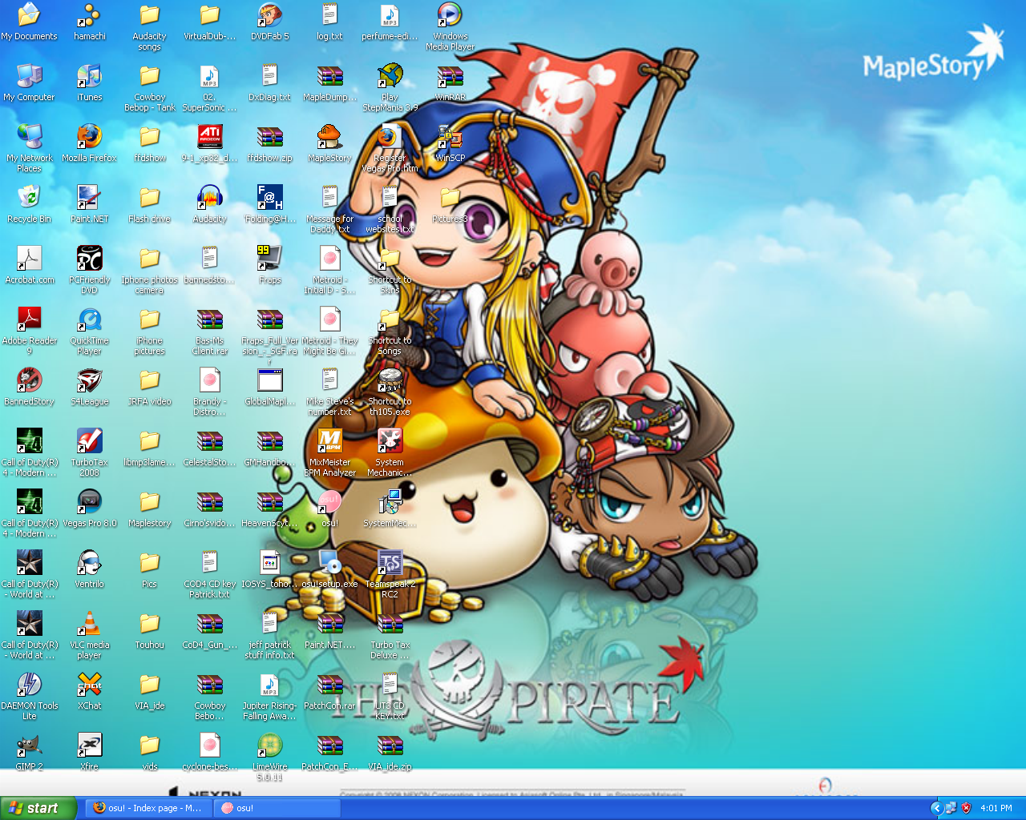Select school websites.txt file

tap(390, 198)
